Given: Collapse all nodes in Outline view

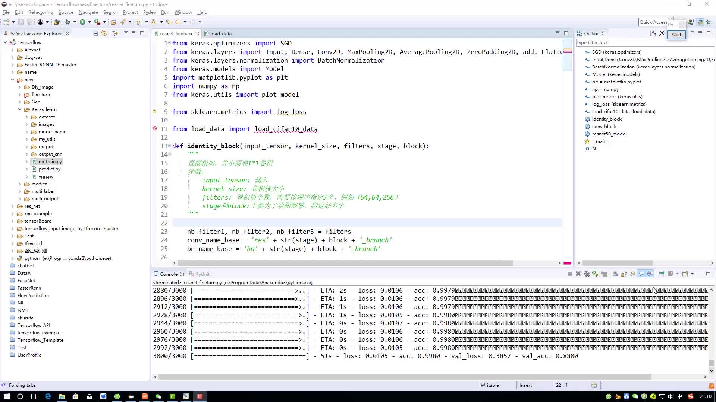Looking at the screenshot, I should [x=662, y=33].
